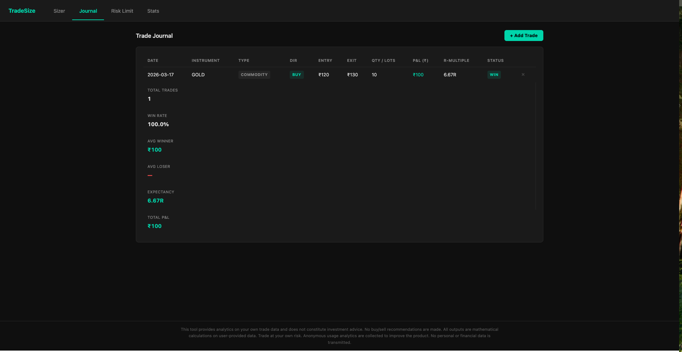The image size is (682, 352).
Task: Click the journal panel scrollbar
Action: tap(536, 145)
